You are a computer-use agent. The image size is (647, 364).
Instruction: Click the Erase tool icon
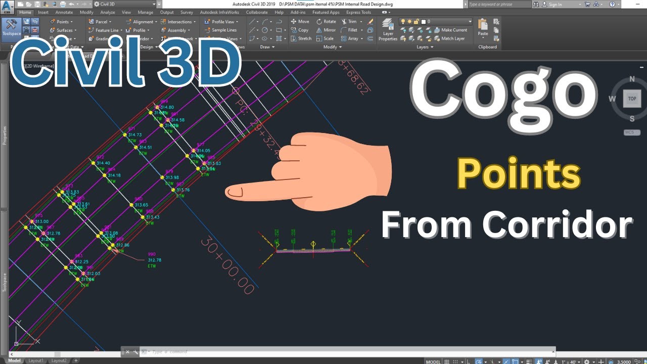(x=371, y=22)
